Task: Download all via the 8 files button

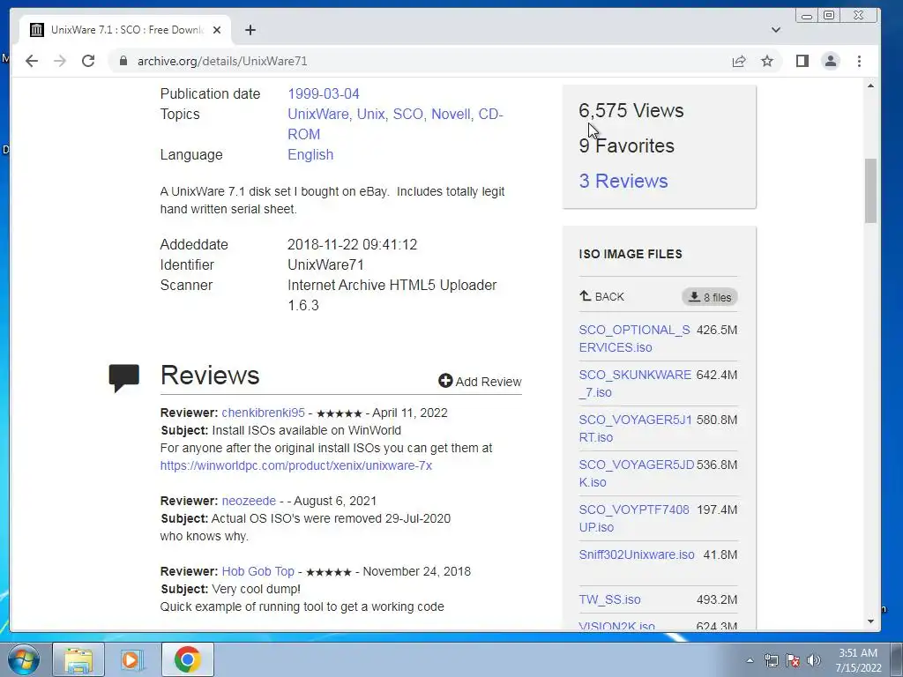Action: point(710,297)
